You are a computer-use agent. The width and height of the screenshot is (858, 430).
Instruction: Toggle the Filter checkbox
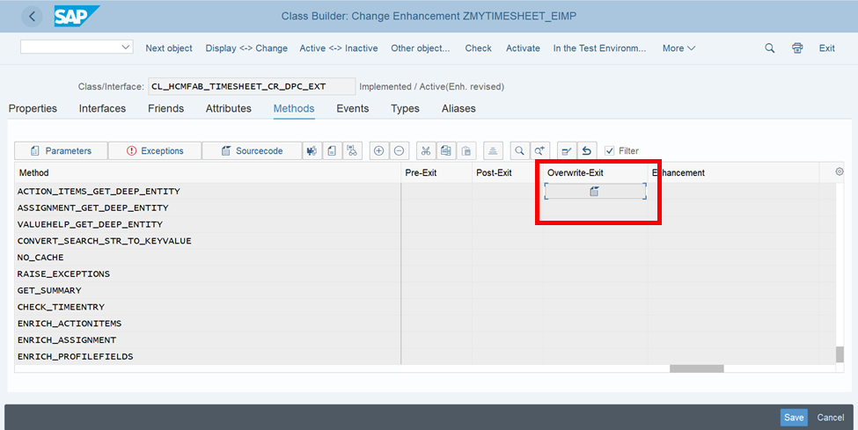pyautogui.click(x=609, y=151)
